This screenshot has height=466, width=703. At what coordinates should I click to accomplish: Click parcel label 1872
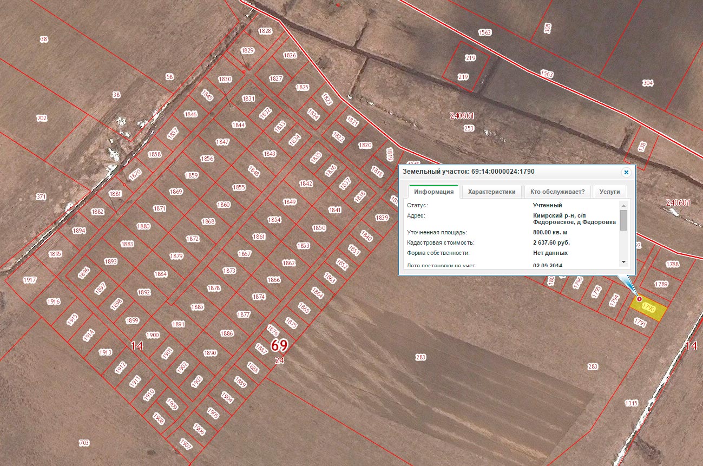(193, 239)
